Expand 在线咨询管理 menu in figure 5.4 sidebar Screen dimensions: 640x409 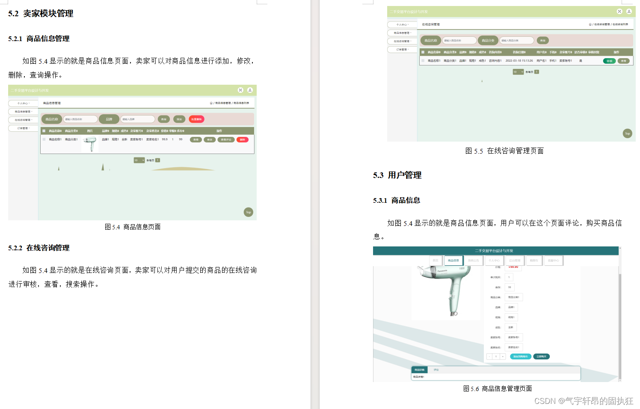coord(23,120)
